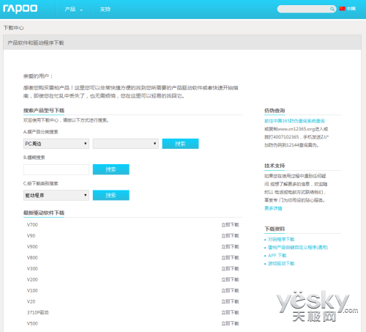Expand the empty second product dropdown

[x=126, y=144]
